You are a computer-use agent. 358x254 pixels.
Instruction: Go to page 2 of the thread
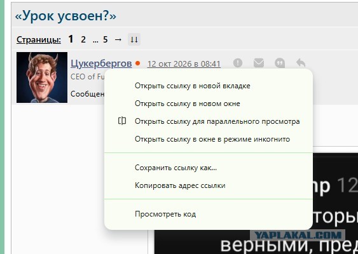pyautogui.click(x=83, y=39)
